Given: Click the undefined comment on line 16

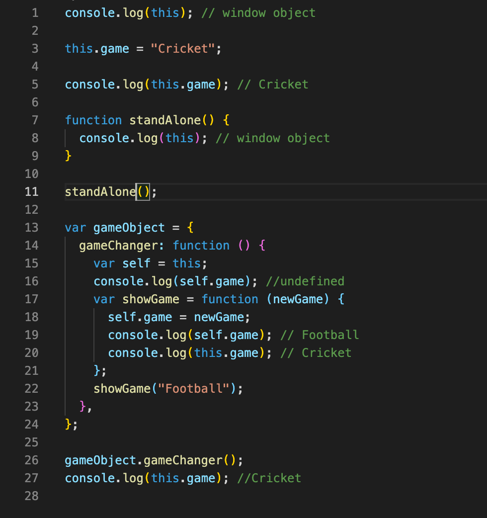Looking at the screenshot, I should click(305, 281).
